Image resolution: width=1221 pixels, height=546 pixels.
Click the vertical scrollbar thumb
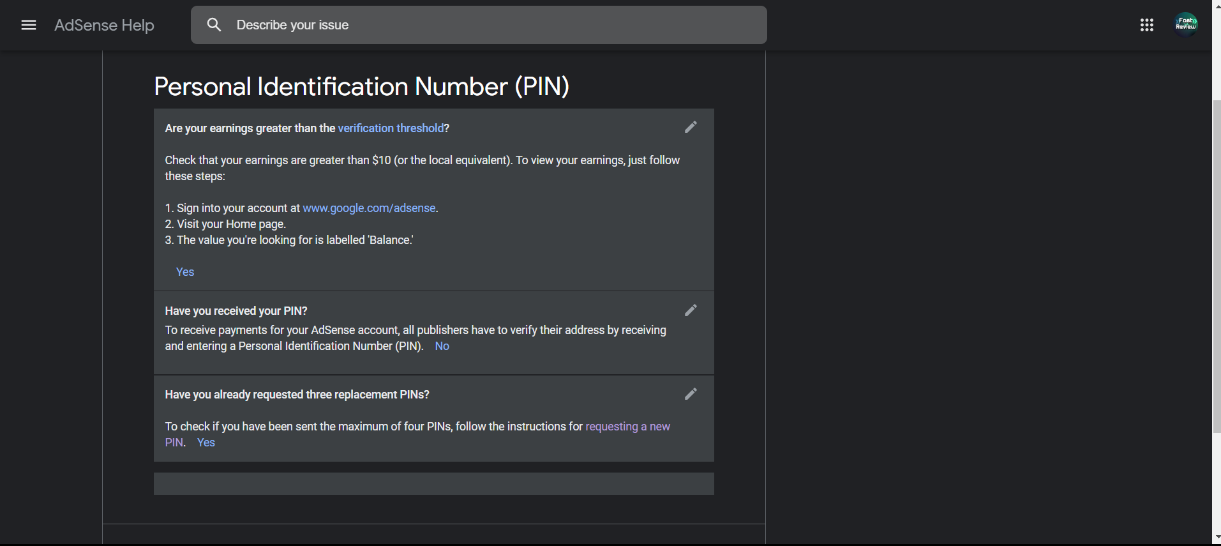tap(1217, 266)
